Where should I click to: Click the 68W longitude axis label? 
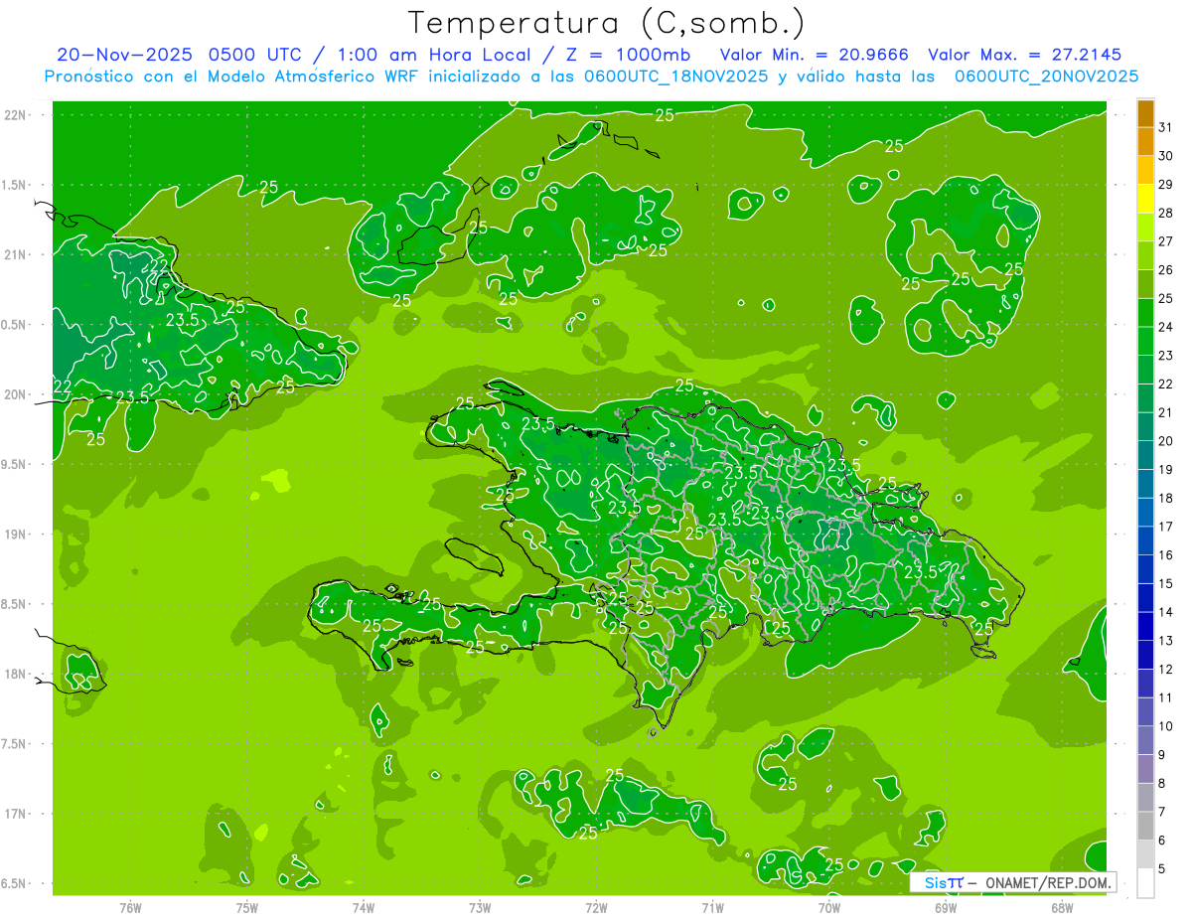[x=1062, y=907]
